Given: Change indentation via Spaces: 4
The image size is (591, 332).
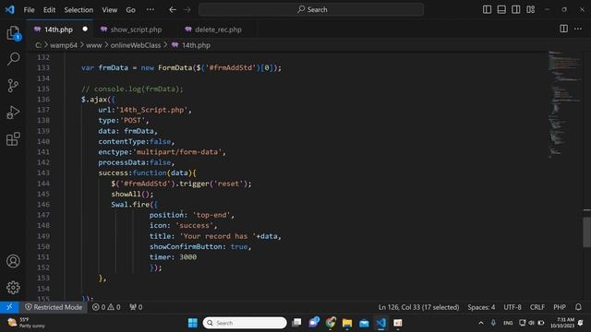Looking at the screenshot, I should [x=481, y=307].
